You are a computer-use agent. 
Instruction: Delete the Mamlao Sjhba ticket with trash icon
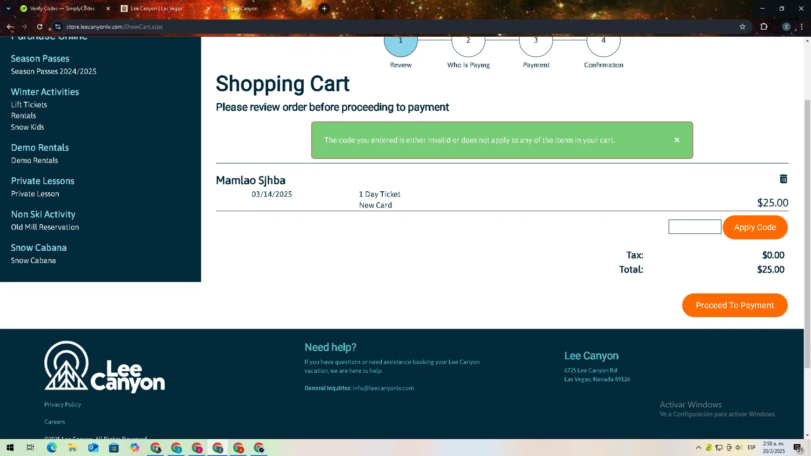[x=783, y=179]
